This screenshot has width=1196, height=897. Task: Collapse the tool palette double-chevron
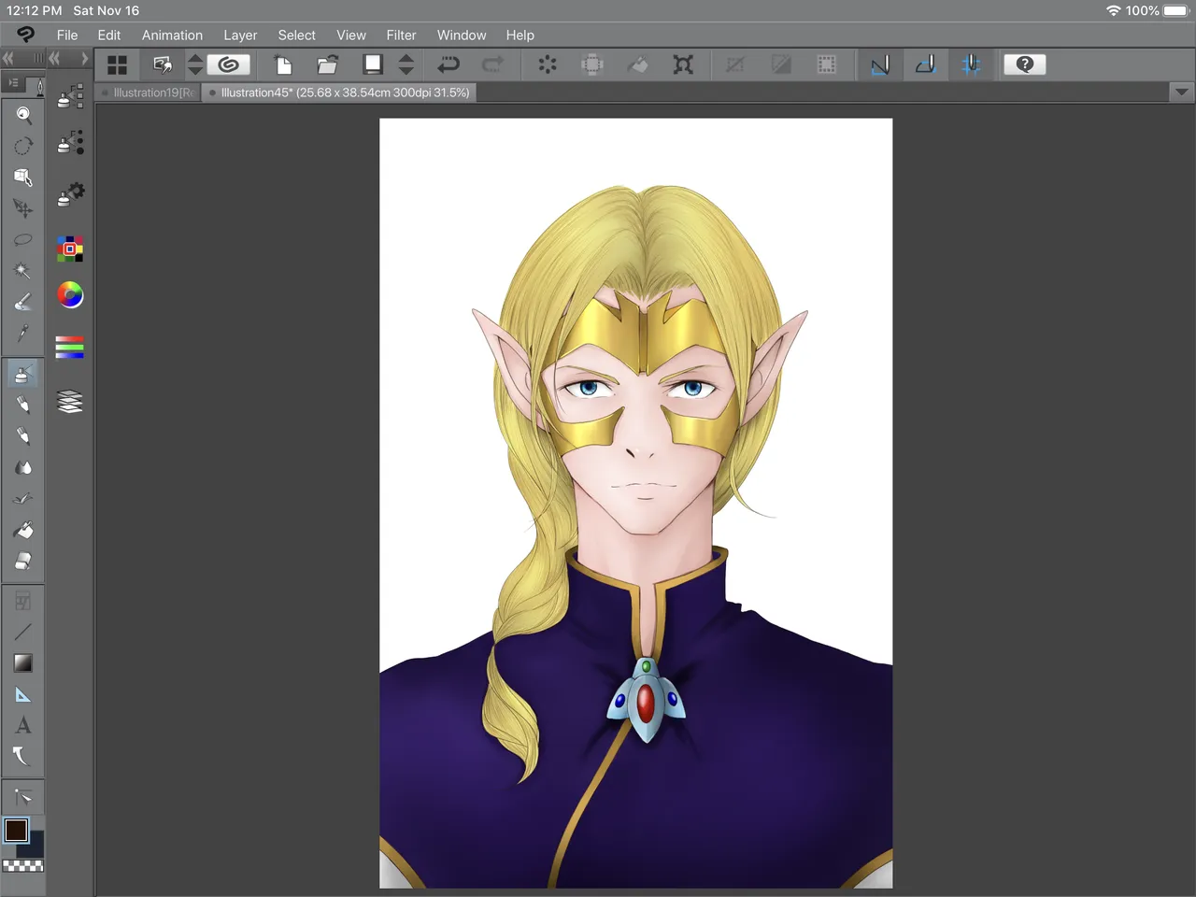pyautogui.click(x=8, y=58)
